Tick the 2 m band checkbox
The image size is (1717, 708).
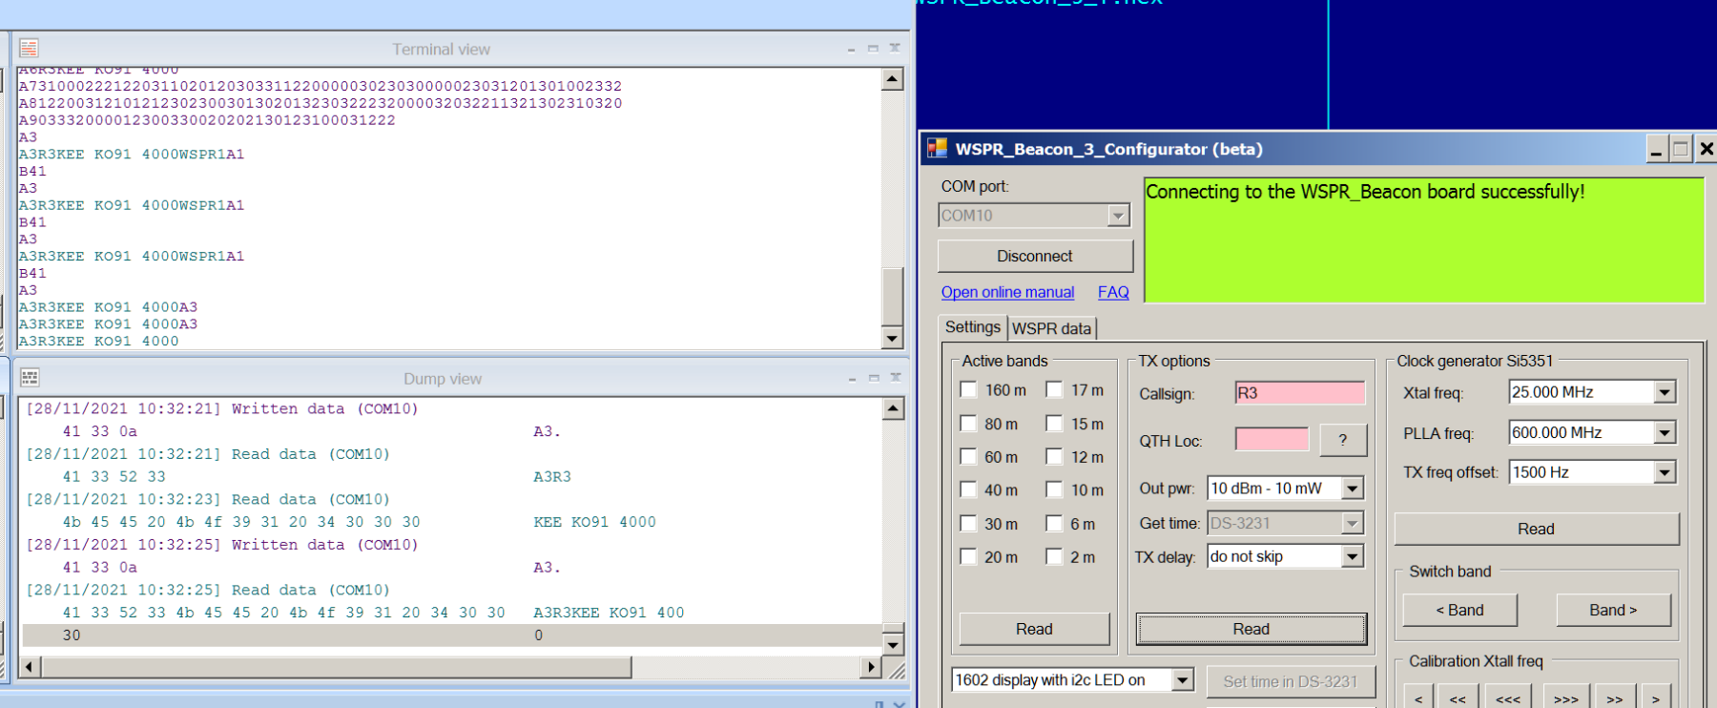pos(1055,556)
